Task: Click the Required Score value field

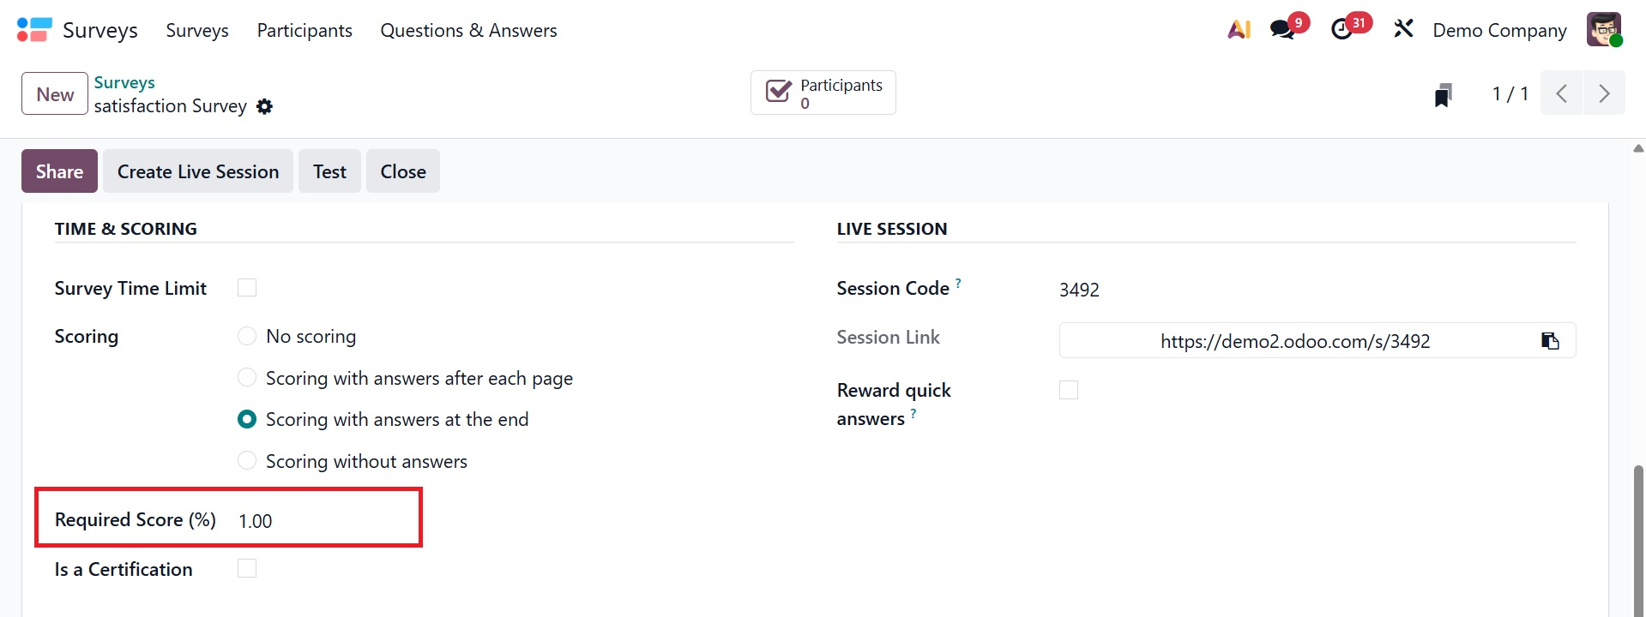Action: click(326, 521)
